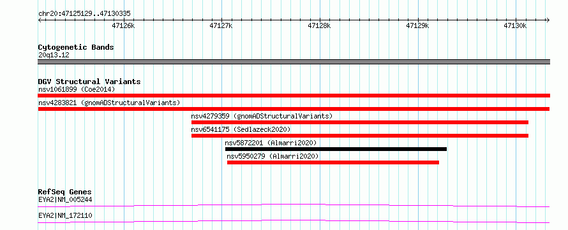
Task: Click the 47129k ruler tick label
Action: pyautogui.click(x=417, y=25)
